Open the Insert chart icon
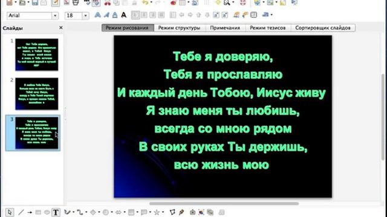Image resolution: width=387 pixels, height=217 pixels. [x=174, y=2]
